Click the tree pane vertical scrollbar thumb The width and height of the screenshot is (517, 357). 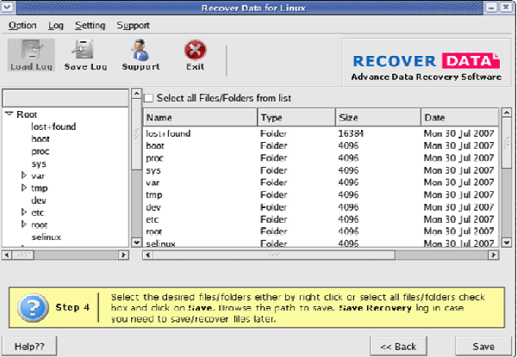(x=136, y=134)
